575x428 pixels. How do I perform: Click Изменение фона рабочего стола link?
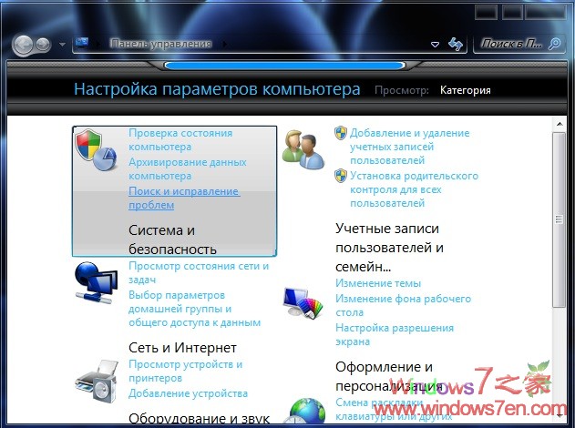pos(404,306)
